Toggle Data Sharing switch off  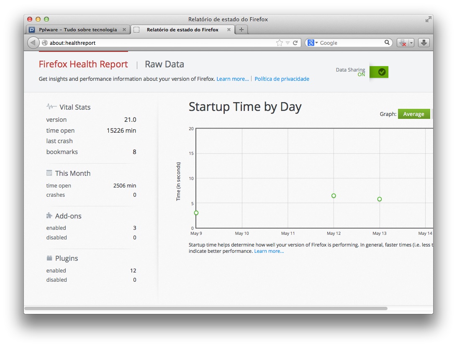click(x=379, y=72)
